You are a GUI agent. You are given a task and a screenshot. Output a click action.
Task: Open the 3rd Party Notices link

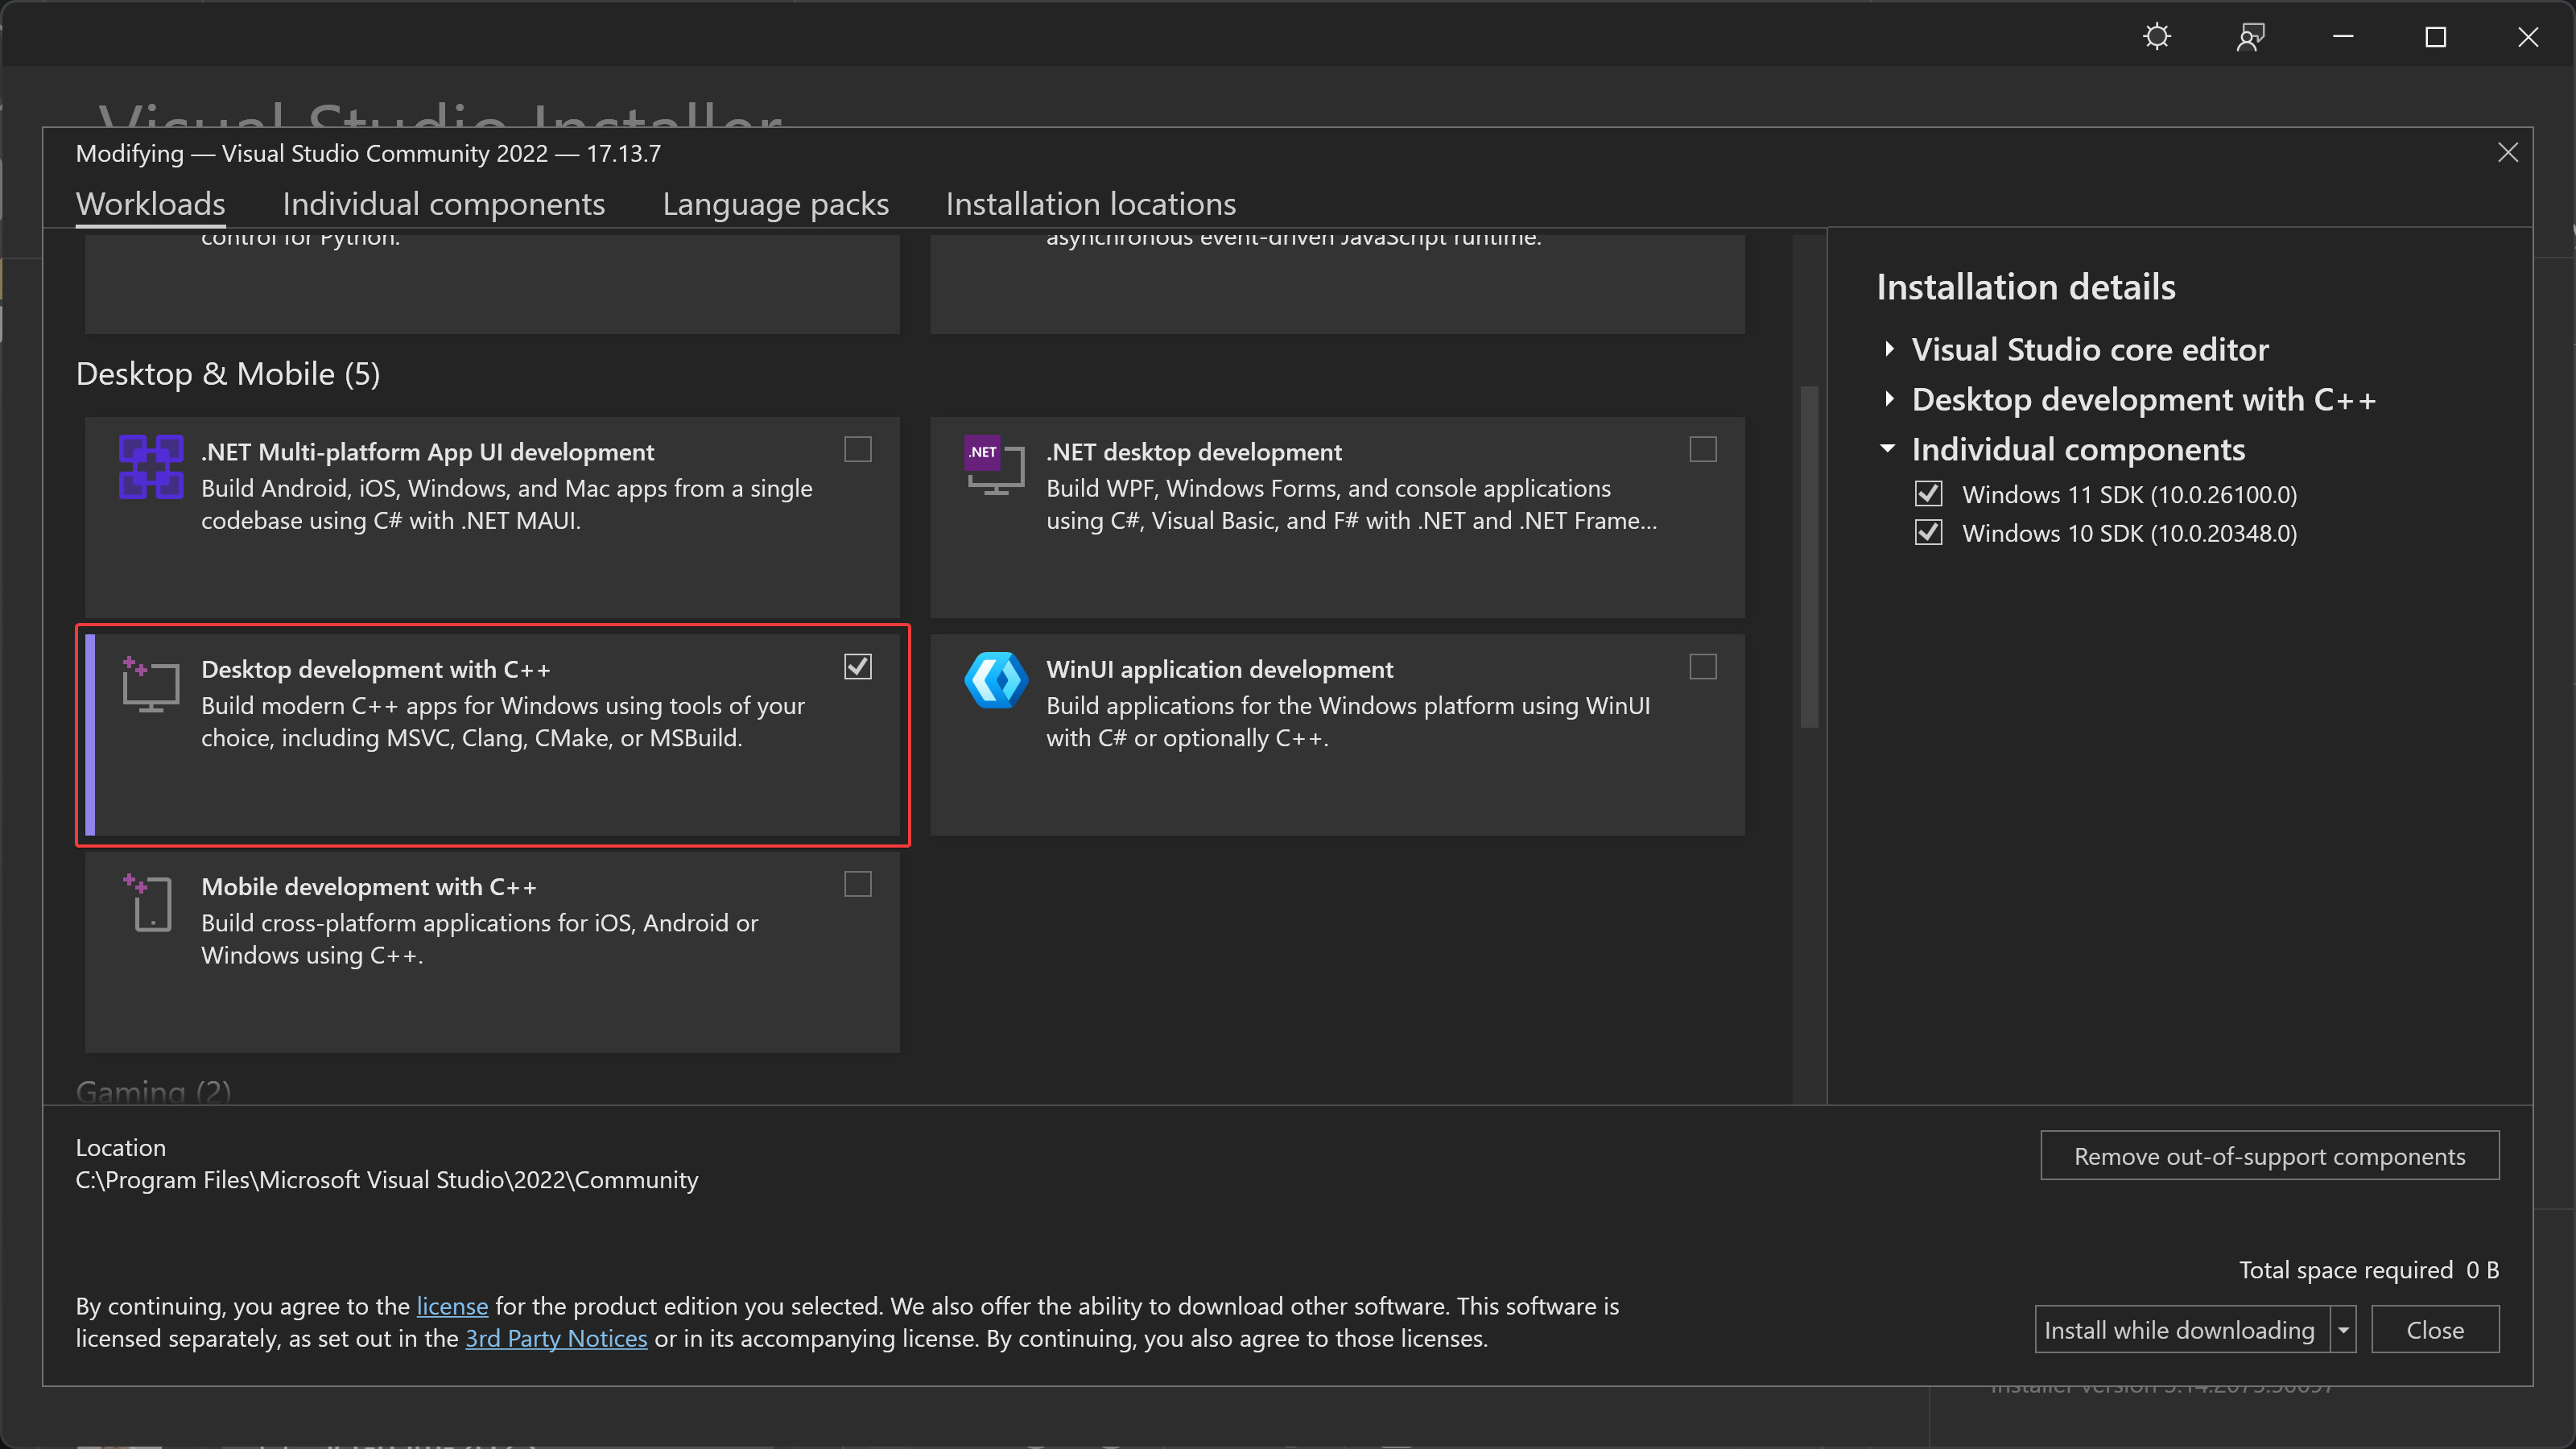point(556,1338)
